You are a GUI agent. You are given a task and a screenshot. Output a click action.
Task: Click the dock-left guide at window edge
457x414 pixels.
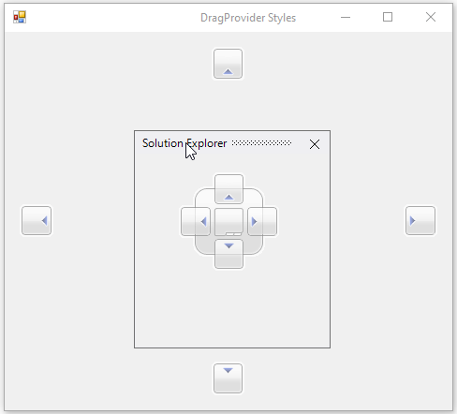point(37,220)
